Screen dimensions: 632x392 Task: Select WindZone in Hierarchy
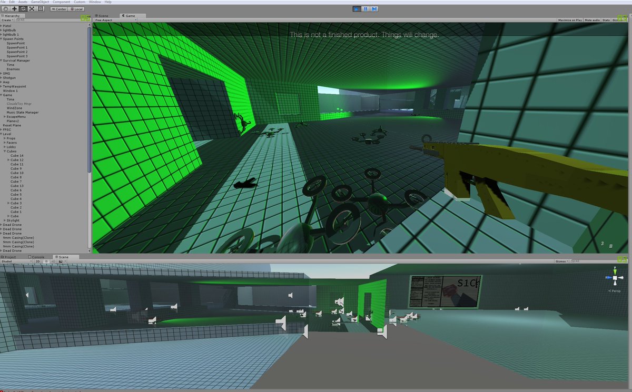pyautogui.click(x=15, y=108)
